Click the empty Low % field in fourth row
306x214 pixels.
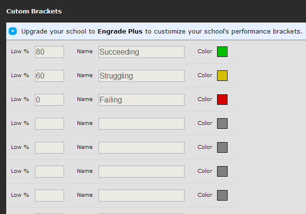[x=49, y=124]
